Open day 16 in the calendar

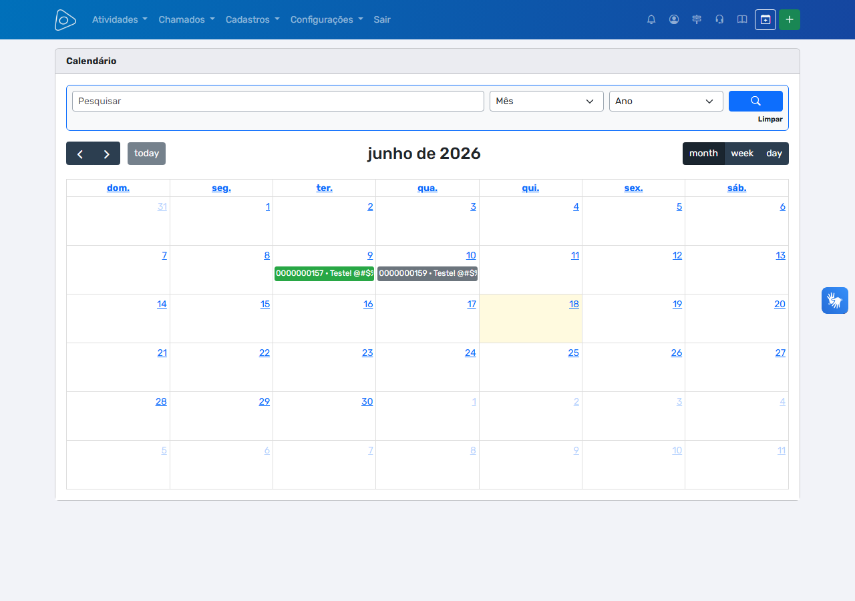(x=368, y=305)
